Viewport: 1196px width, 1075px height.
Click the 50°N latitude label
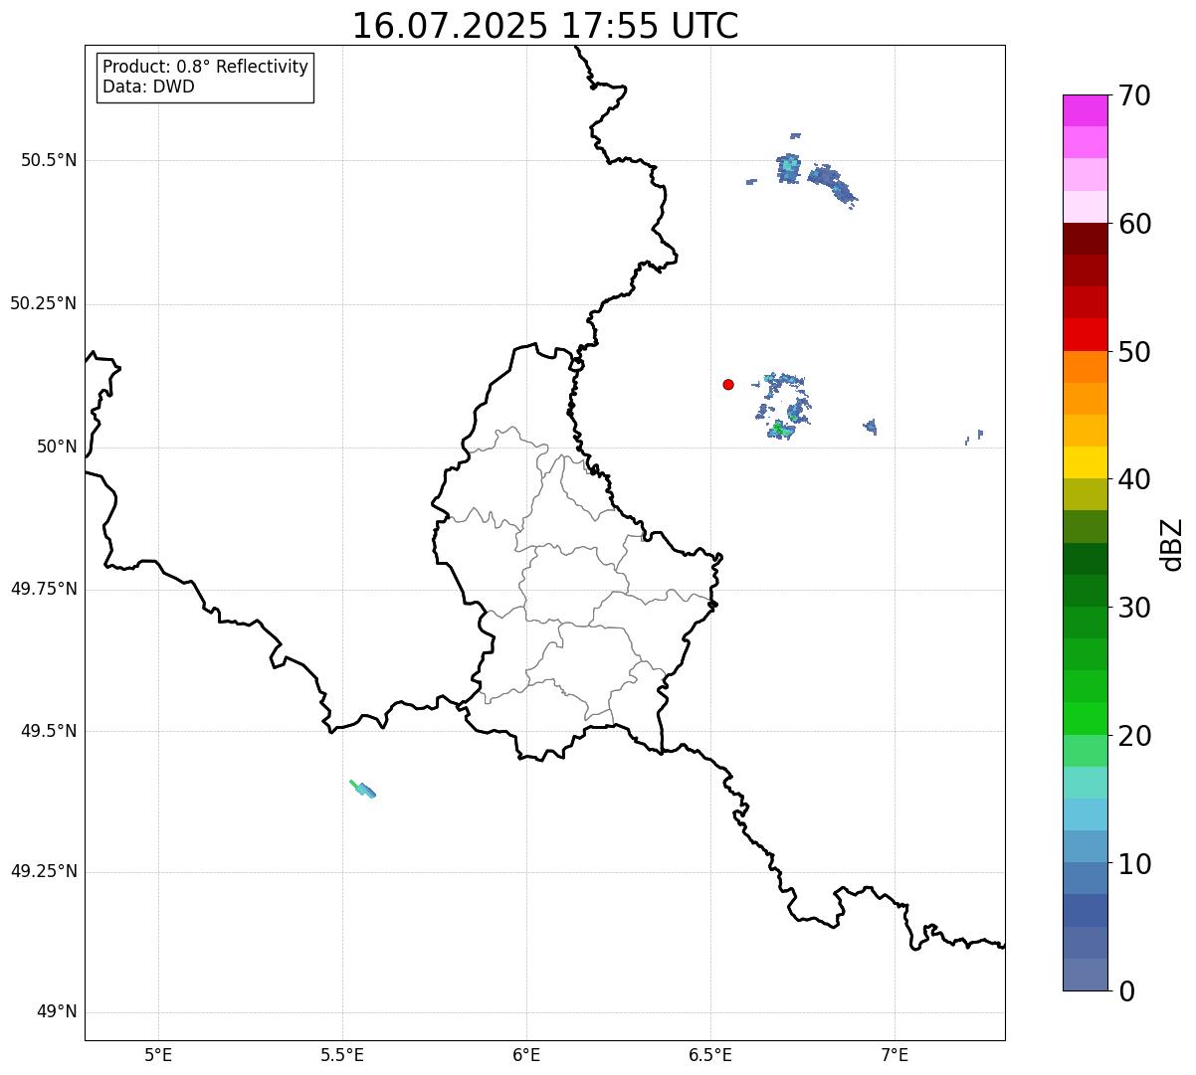[57, 447]
